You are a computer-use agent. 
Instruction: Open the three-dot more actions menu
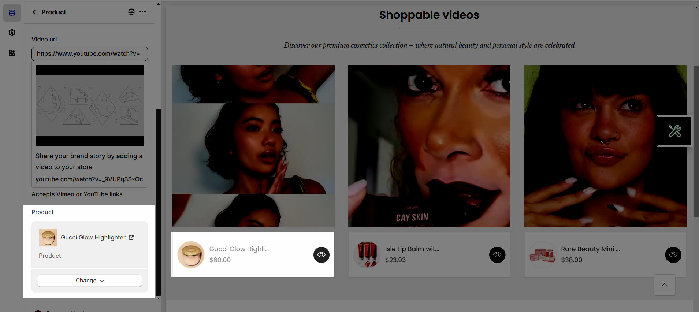coord(142,12)
